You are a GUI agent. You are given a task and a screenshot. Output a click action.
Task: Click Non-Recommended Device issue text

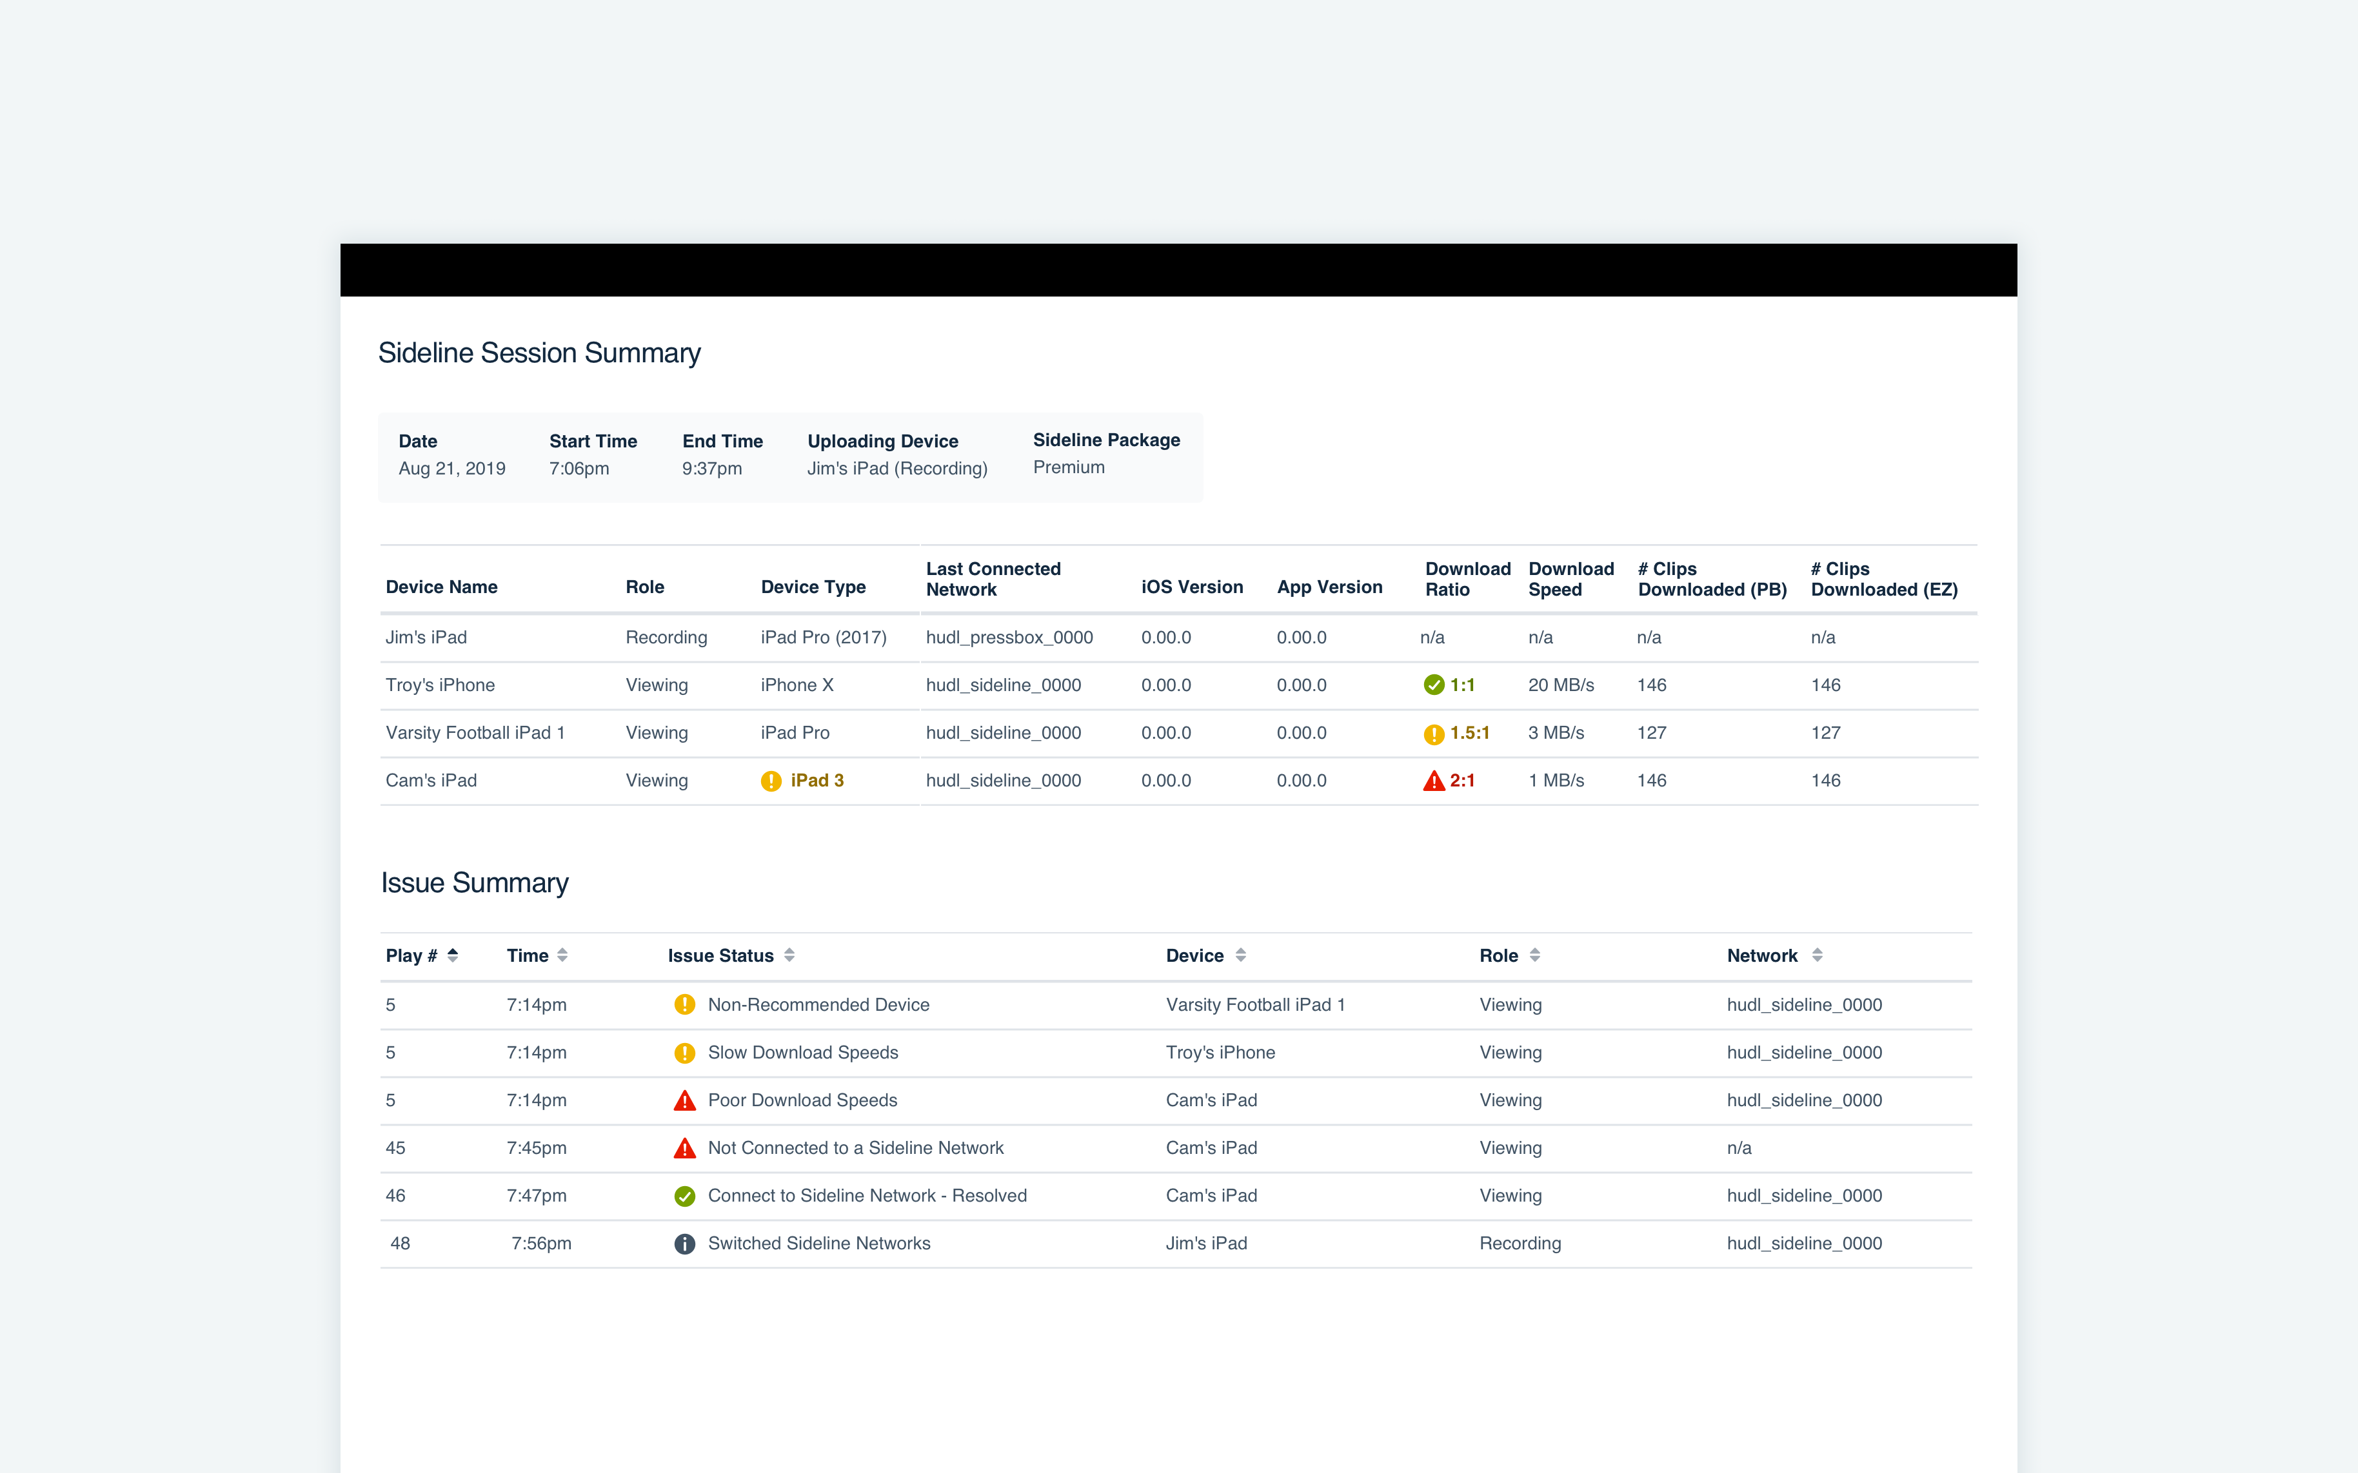tap(818, 1004)
